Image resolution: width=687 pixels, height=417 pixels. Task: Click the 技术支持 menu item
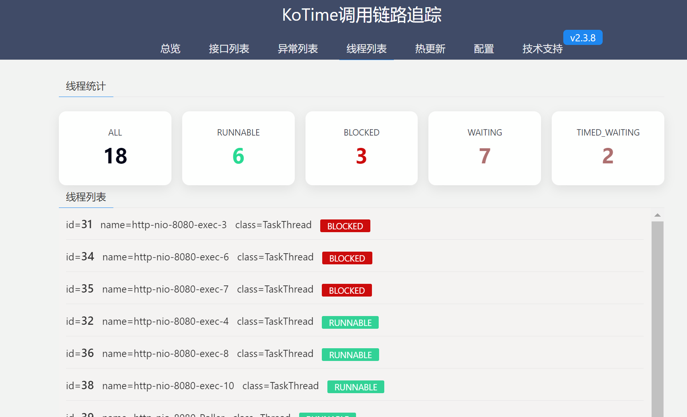[x=542, y=48]
